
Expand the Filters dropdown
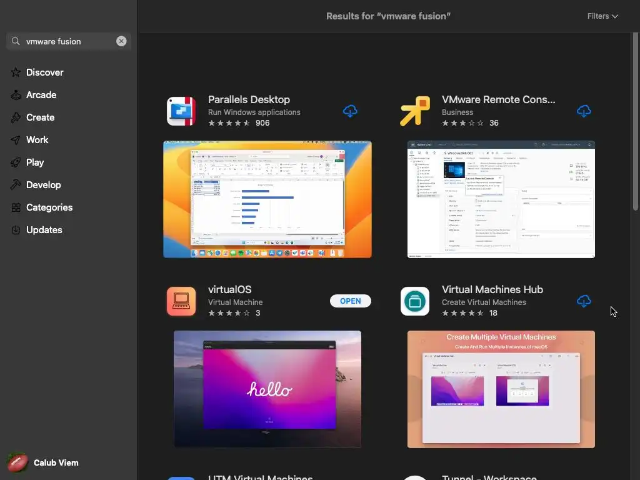click(x=602, y=16)
